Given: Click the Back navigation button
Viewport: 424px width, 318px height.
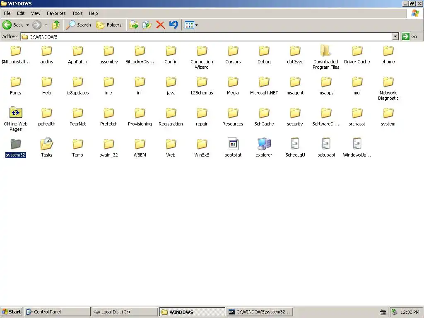Looking at the screenshot, I should pyautogui.click(x=13, y=25).
